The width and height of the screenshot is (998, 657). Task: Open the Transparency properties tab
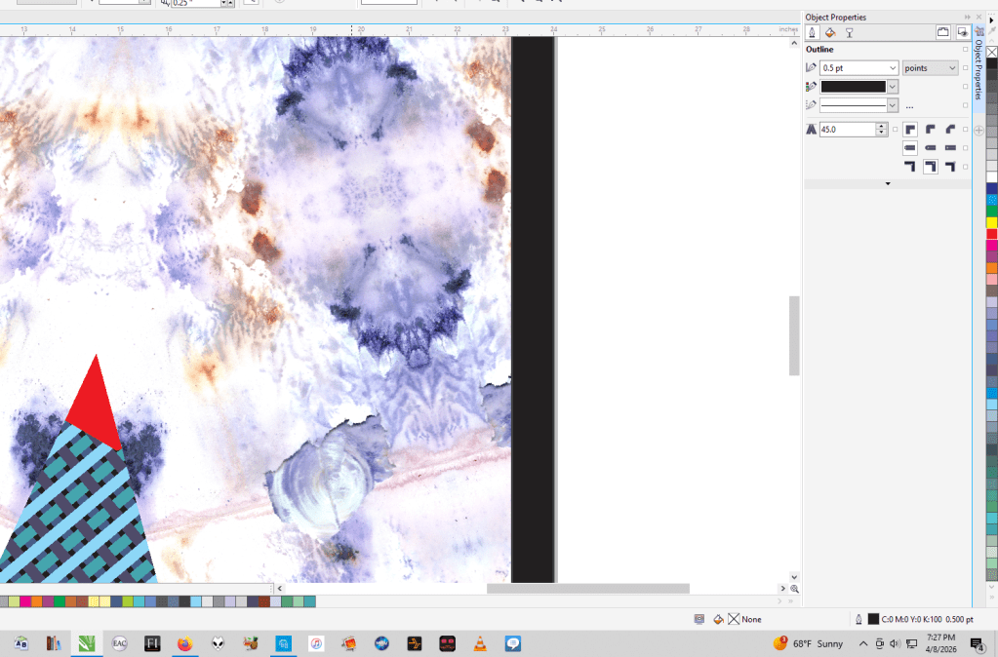tap(849, 32)
